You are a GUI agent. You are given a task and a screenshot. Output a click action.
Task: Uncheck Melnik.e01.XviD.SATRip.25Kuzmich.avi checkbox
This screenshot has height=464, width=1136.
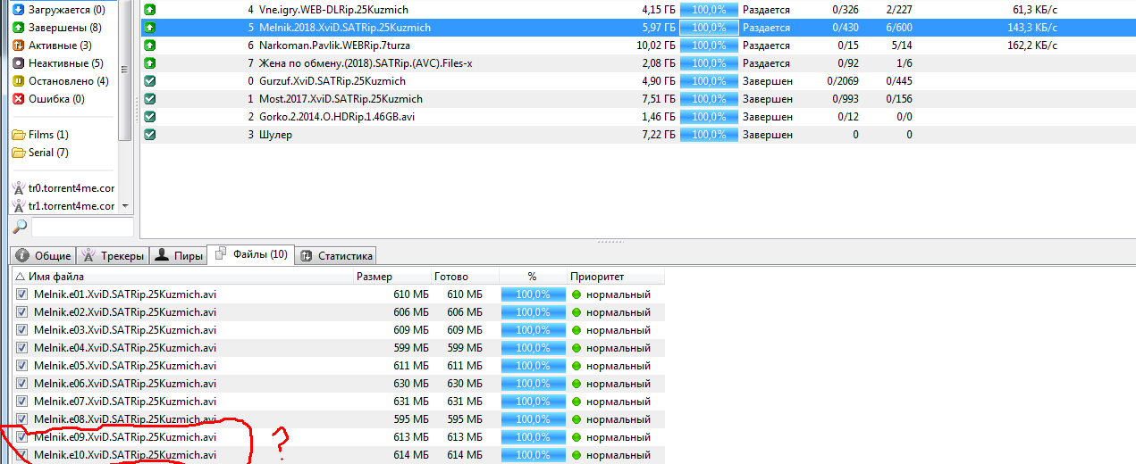(x=22, y=294)
